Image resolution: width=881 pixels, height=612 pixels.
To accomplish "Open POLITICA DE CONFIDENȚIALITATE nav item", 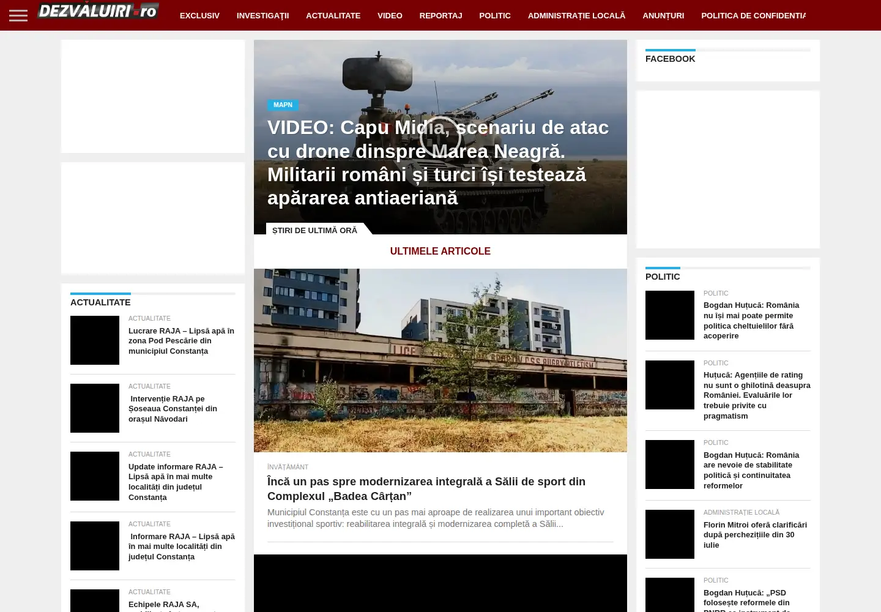I will 753,15.
